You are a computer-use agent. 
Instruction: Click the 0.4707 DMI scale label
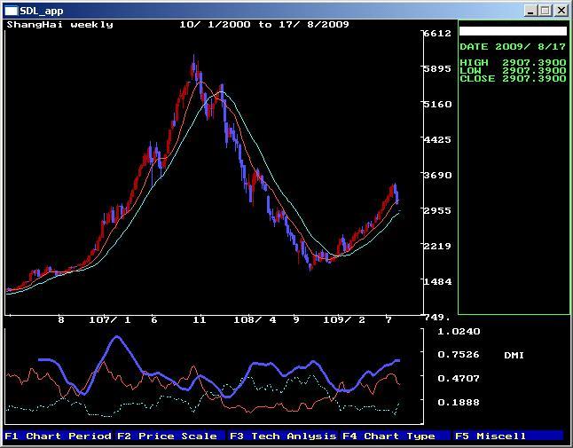tap(459, 378)
